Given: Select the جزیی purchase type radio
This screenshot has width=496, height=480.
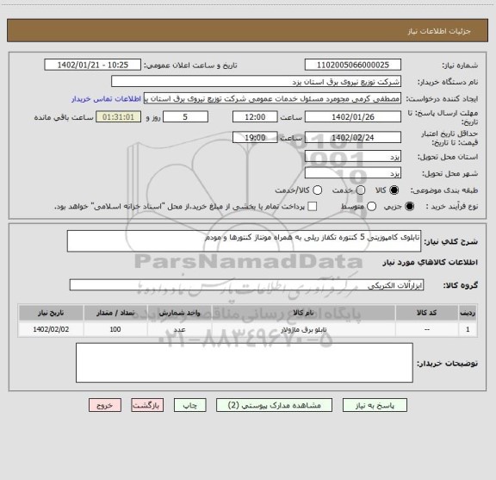Looking at the screenshot, I should pyautogui.click(x=410, y=207).
